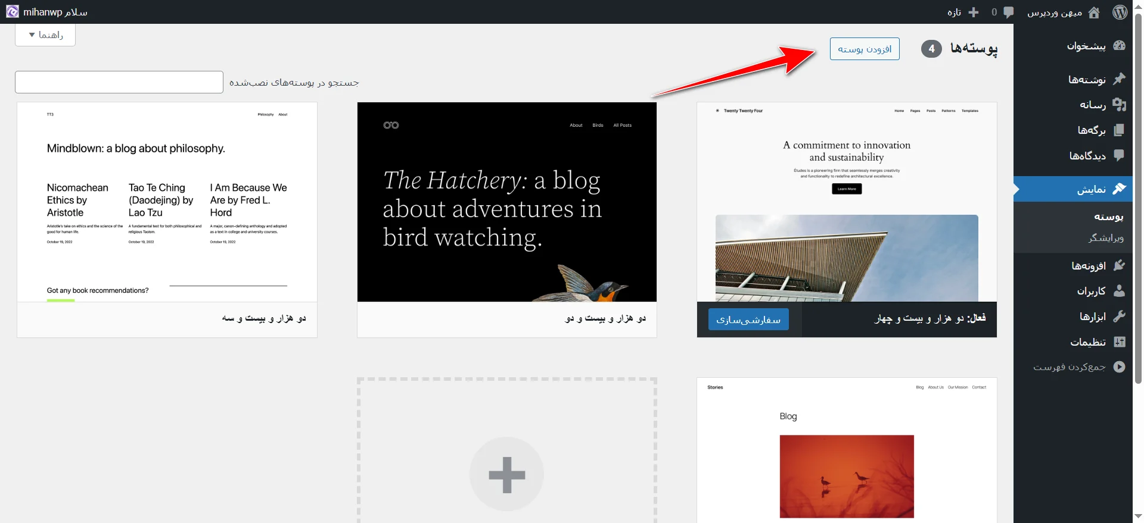
Task: Click the installed themes search field
Action: point(119,82)
